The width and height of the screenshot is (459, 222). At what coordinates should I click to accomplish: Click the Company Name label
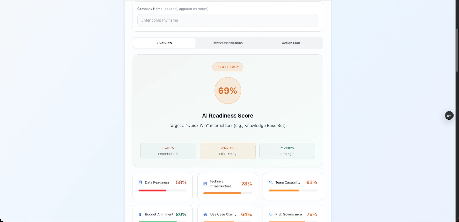point(150,9)
